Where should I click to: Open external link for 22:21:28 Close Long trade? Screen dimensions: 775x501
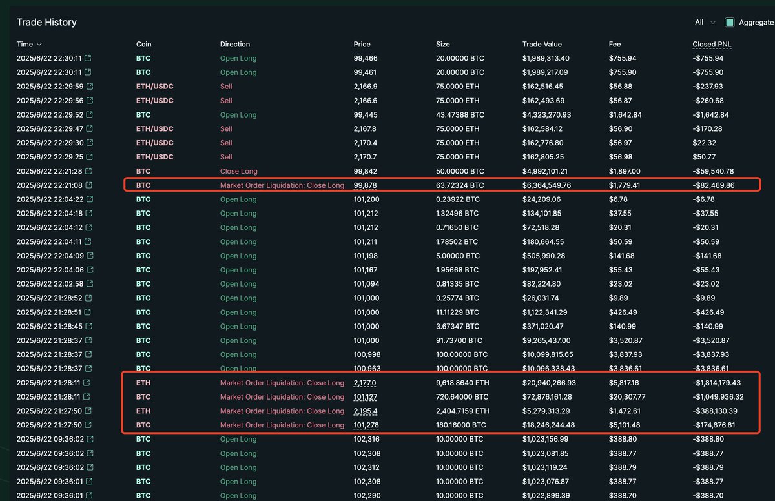point(88,171)
